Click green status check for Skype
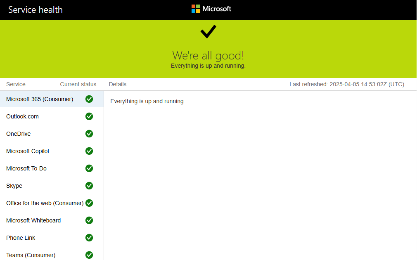The width and height of the screenshot is (417, 260). point(89,186)
